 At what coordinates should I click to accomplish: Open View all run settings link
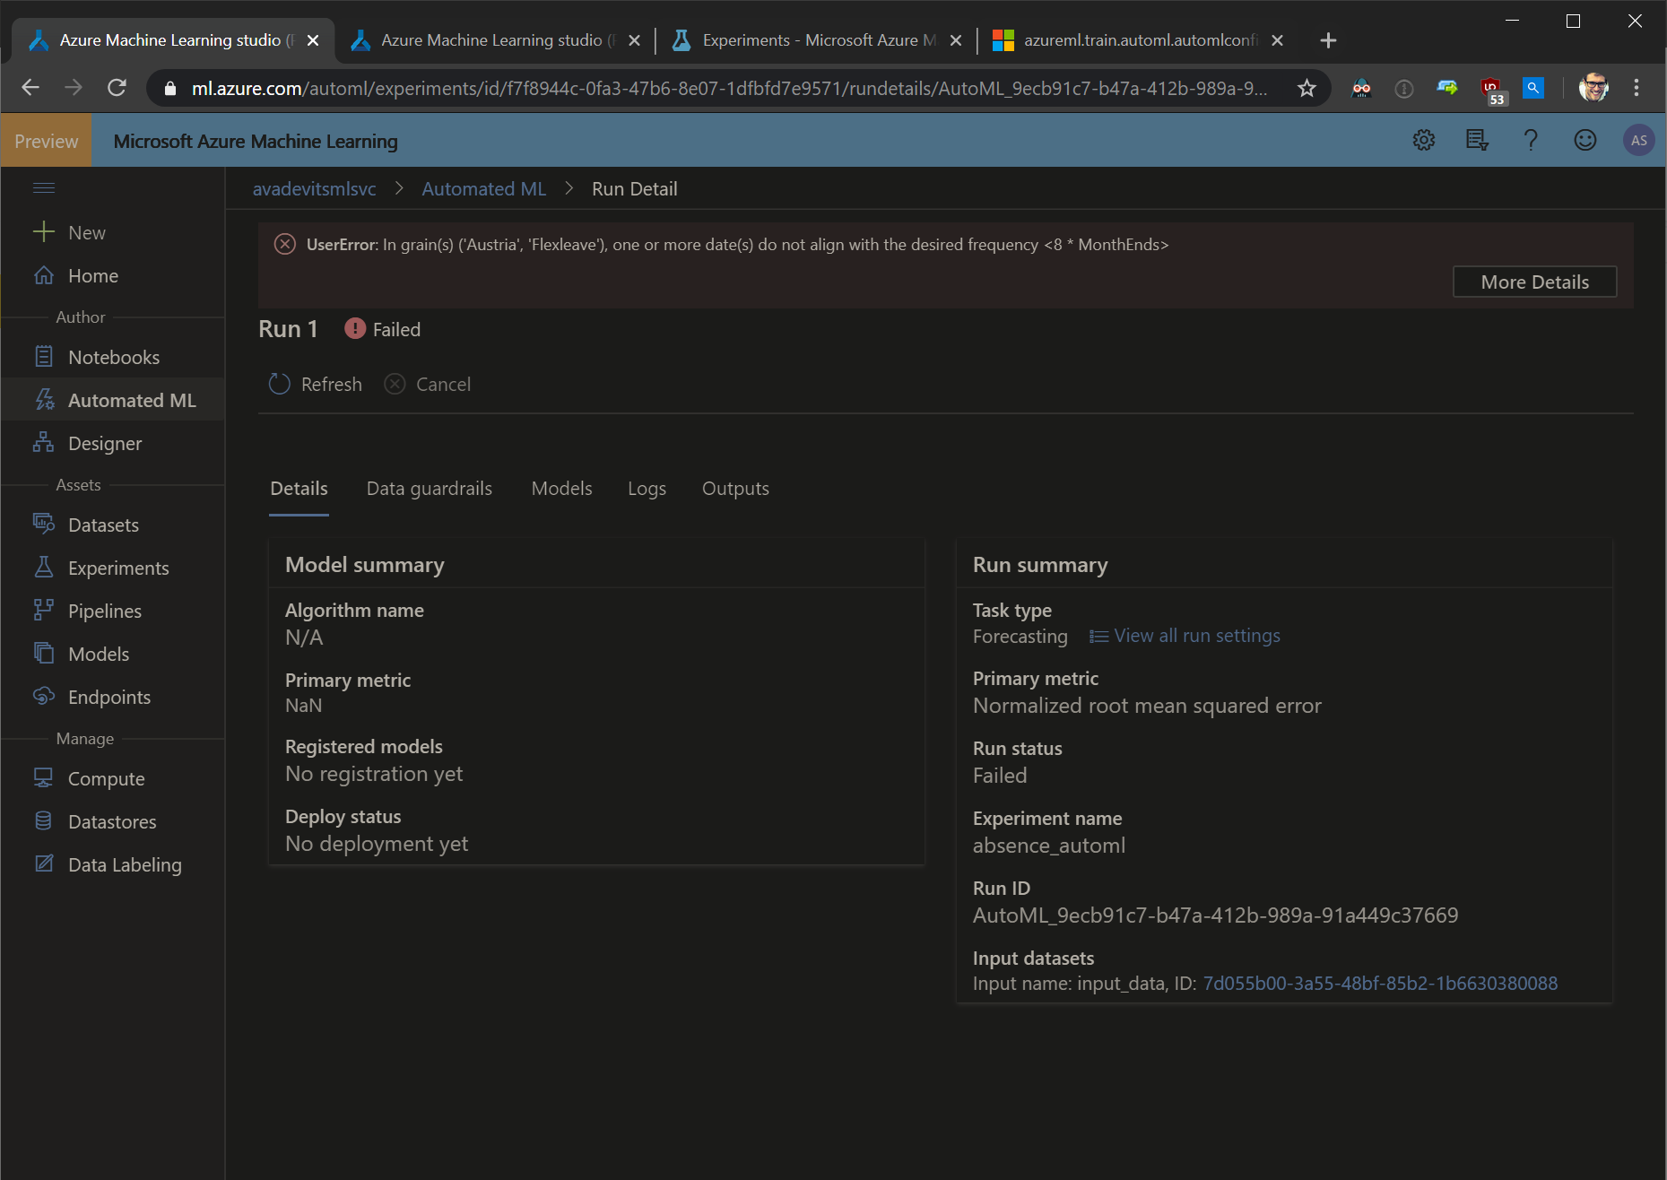tap(1185, 636)
